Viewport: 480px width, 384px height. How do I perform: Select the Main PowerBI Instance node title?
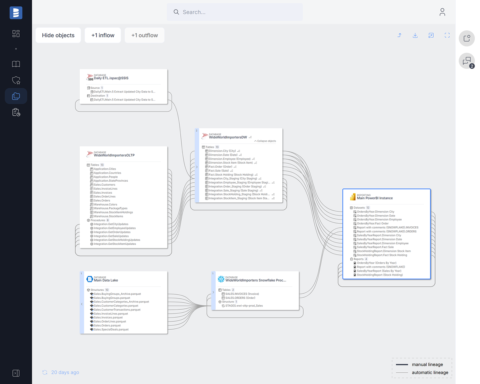pos(375,198)
